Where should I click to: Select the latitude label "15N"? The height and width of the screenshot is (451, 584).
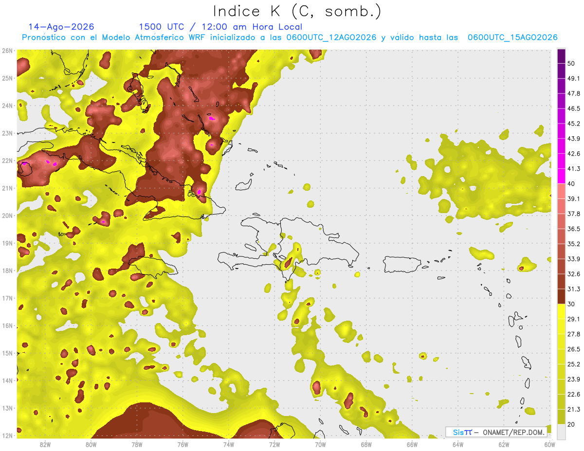tap(7, 353)
